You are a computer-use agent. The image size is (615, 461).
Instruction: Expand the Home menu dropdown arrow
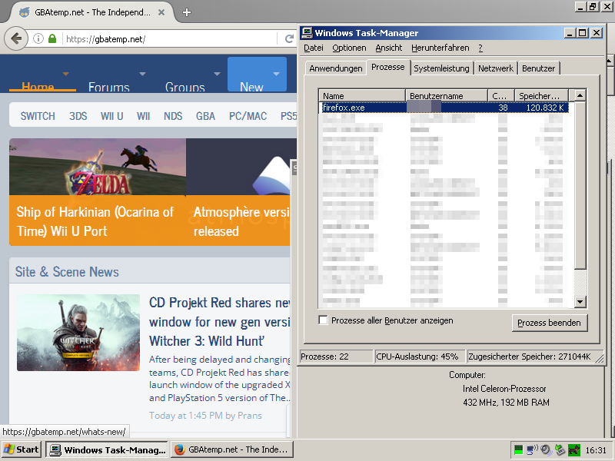66,74
